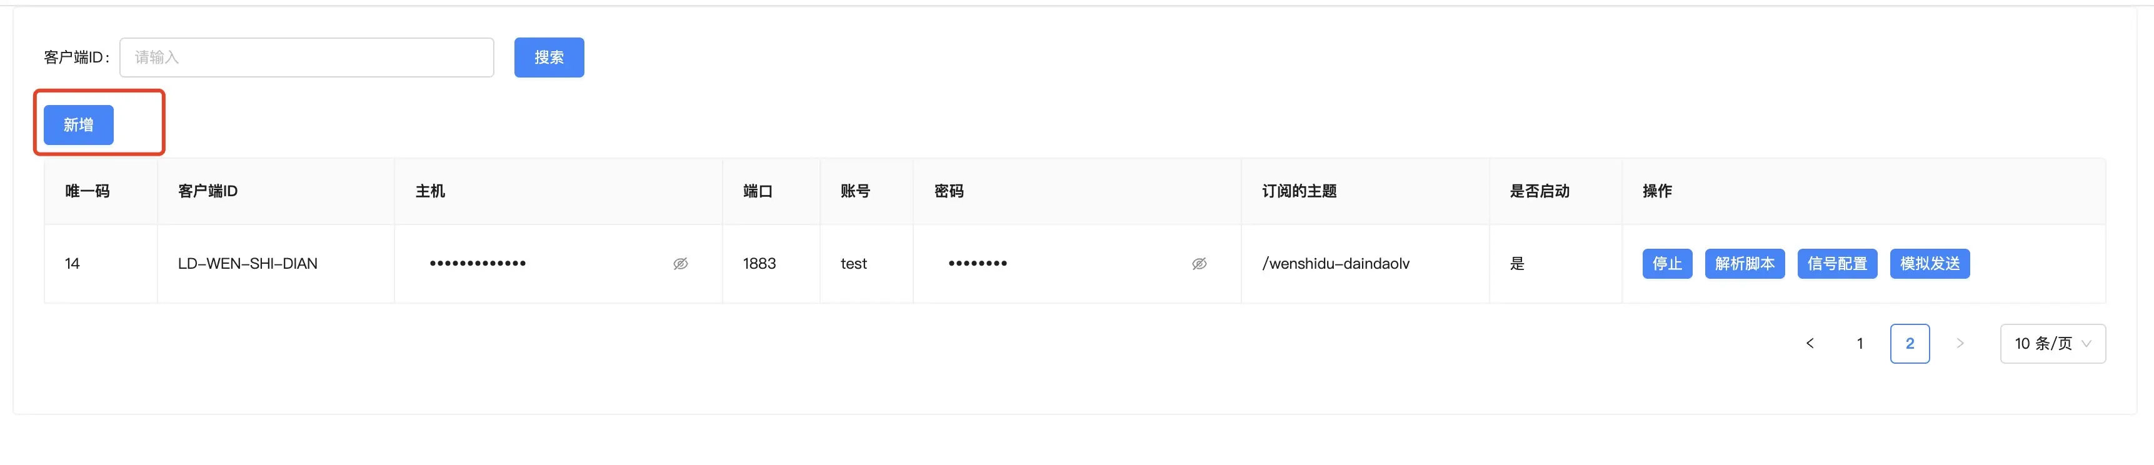Go to next page arrow
2154x465 pixels.
coord(1960,343)
